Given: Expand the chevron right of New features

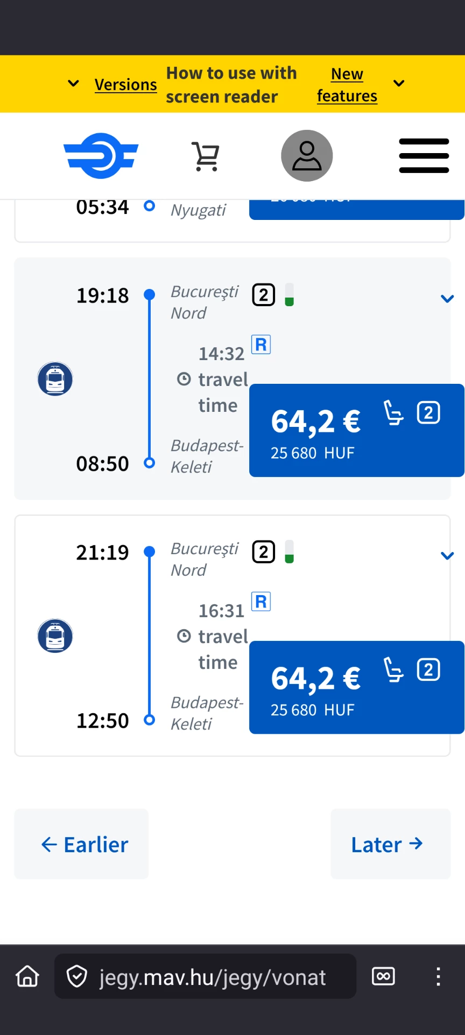Looking at the screenshot, I should pos(399,84).
